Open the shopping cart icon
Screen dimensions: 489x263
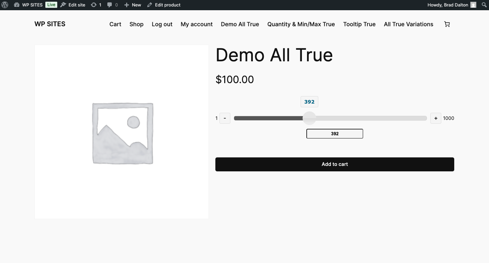(447, 24)
